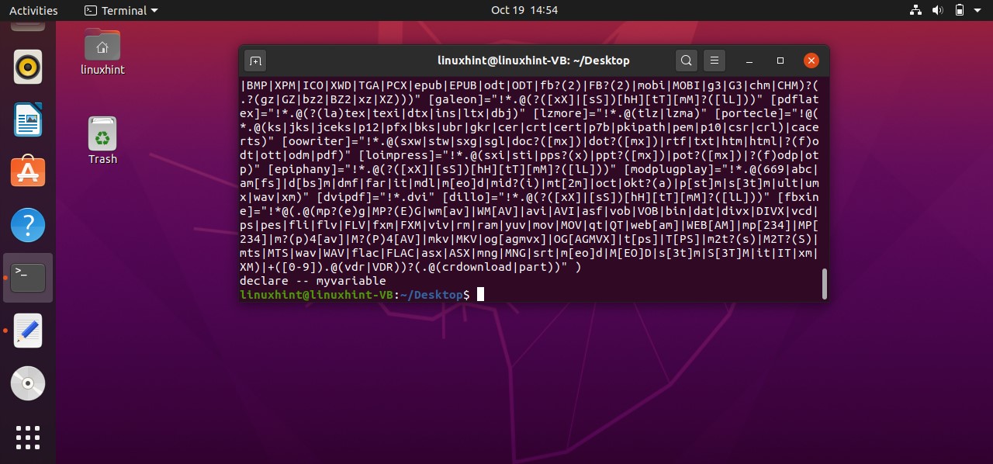This screenshot has height=464, width=993.
Task: Open the disc icon in the dock
Action: [28, 383]
